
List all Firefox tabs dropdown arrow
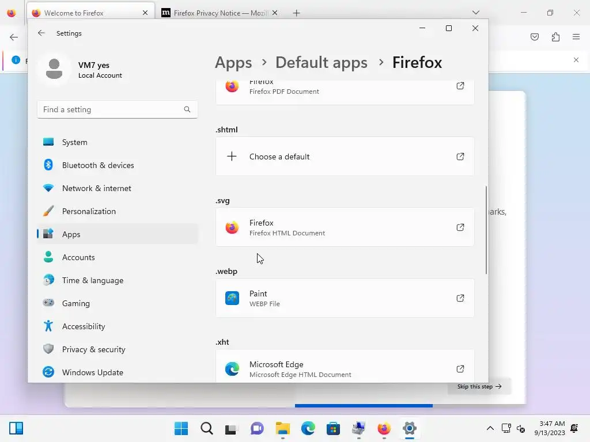(475, 13)
